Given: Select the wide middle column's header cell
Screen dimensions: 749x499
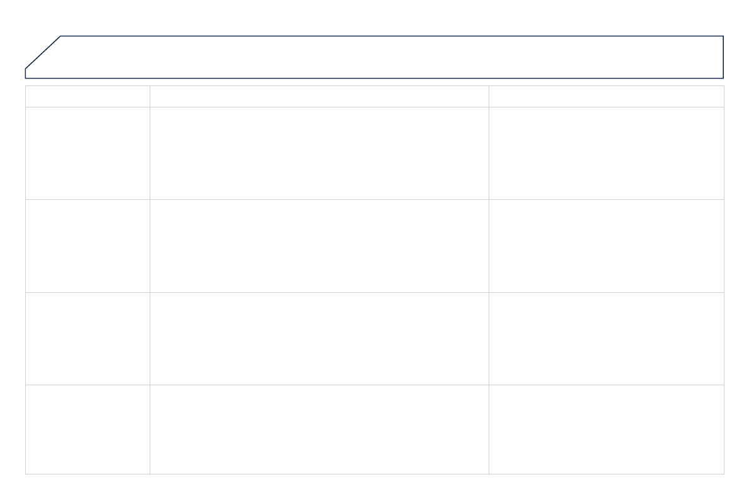Looking at the screenshot, I should point(319,96).
